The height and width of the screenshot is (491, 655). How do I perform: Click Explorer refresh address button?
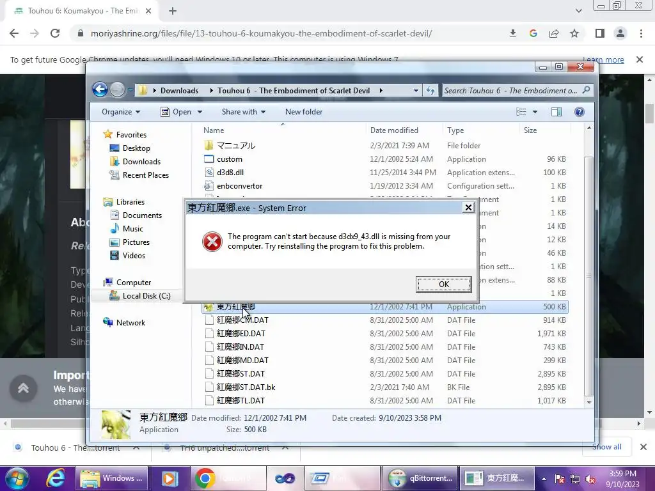pyautogui.click(x=430, y=91)
